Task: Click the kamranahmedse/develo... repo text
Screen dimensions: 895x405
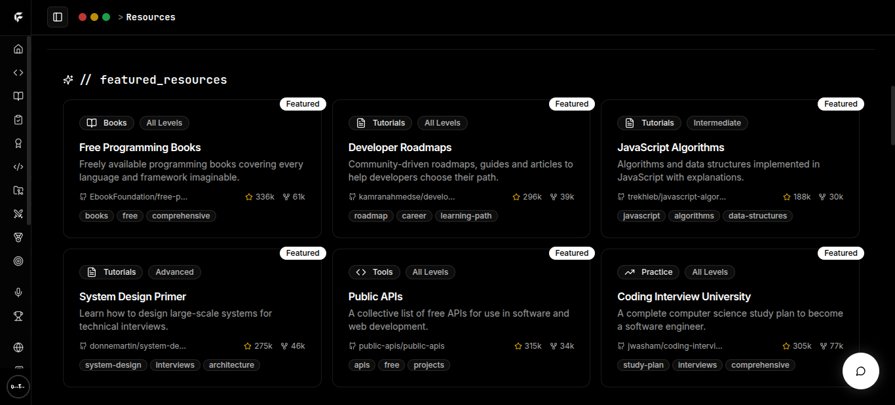Action: tap(407, 197)
